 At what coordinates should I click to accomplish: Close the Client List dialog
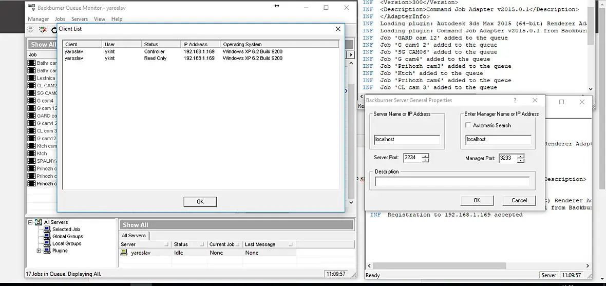coord(338,29)
